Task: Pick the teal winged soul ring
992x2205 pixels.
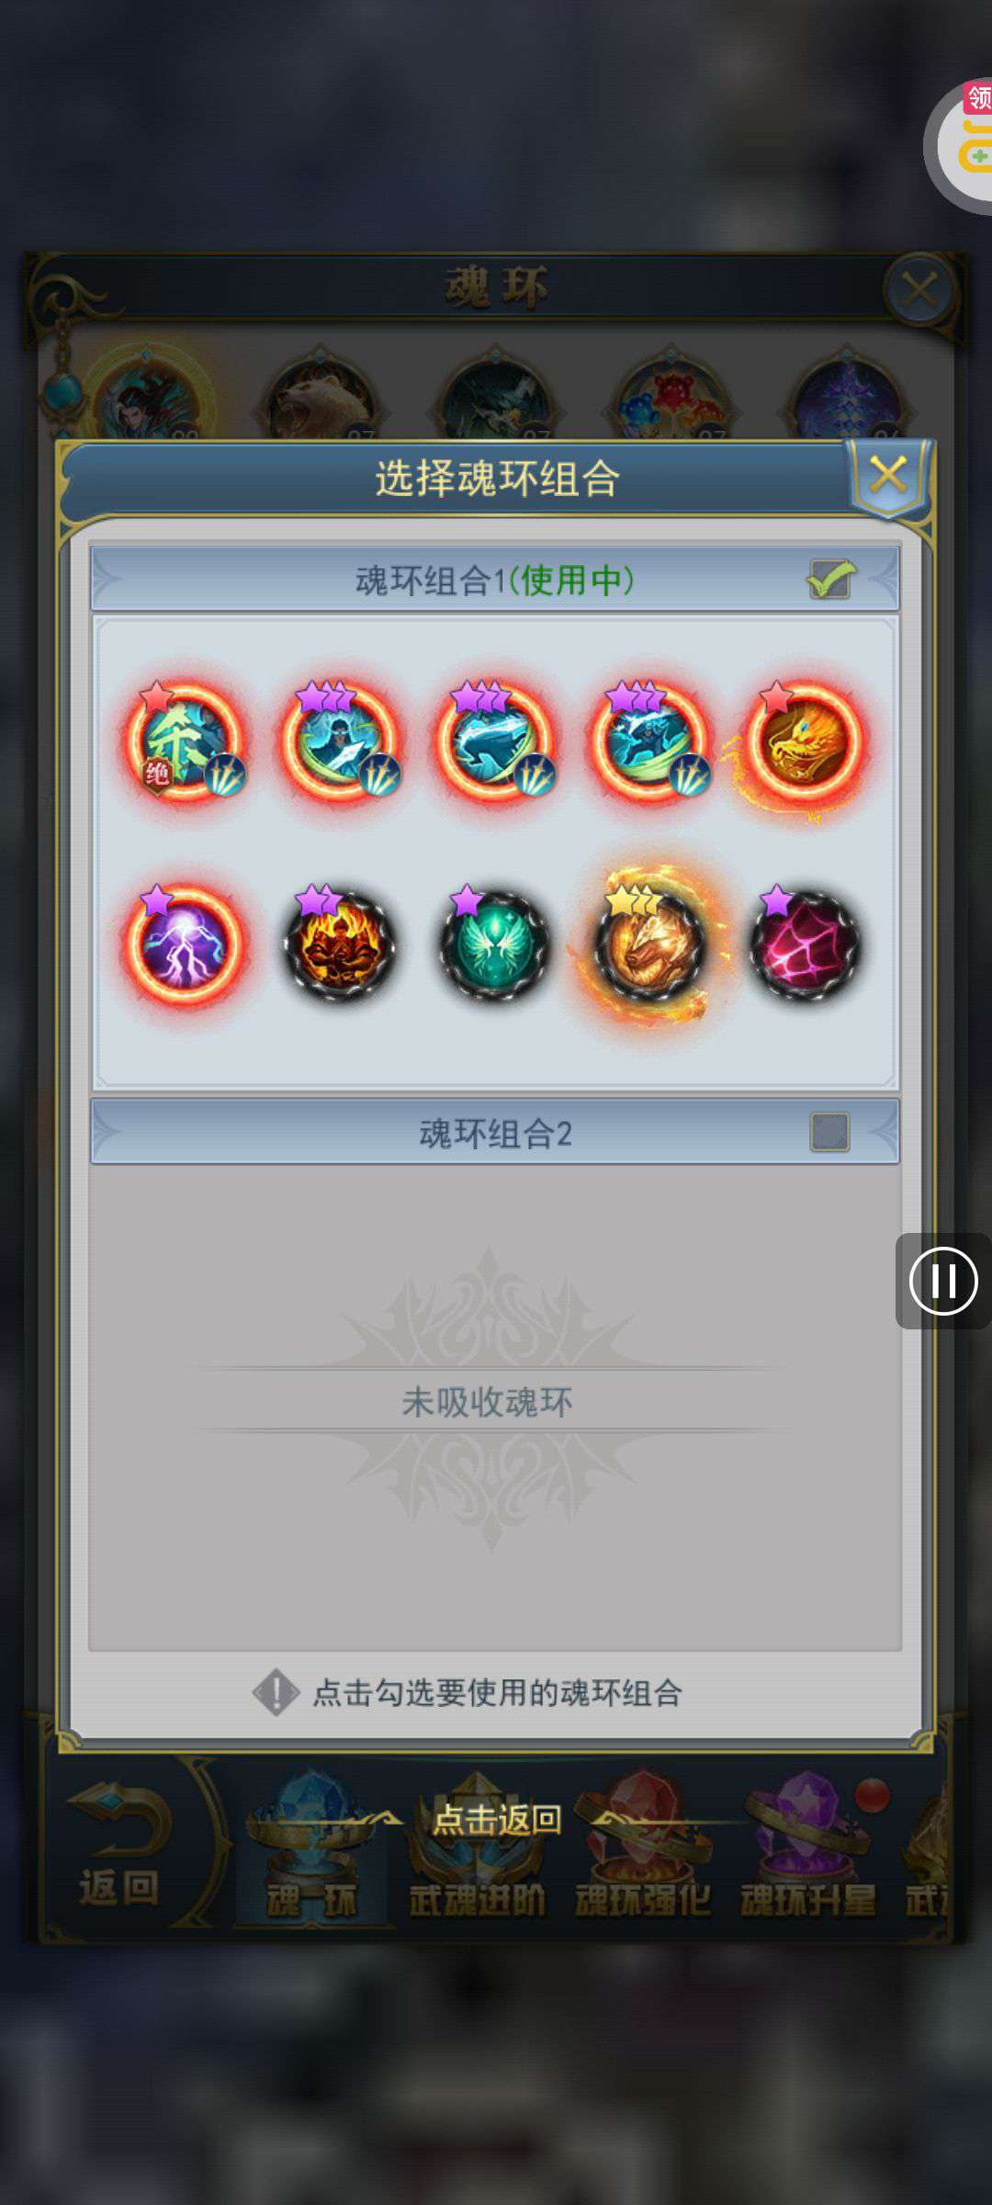Action: click(495, 944)
